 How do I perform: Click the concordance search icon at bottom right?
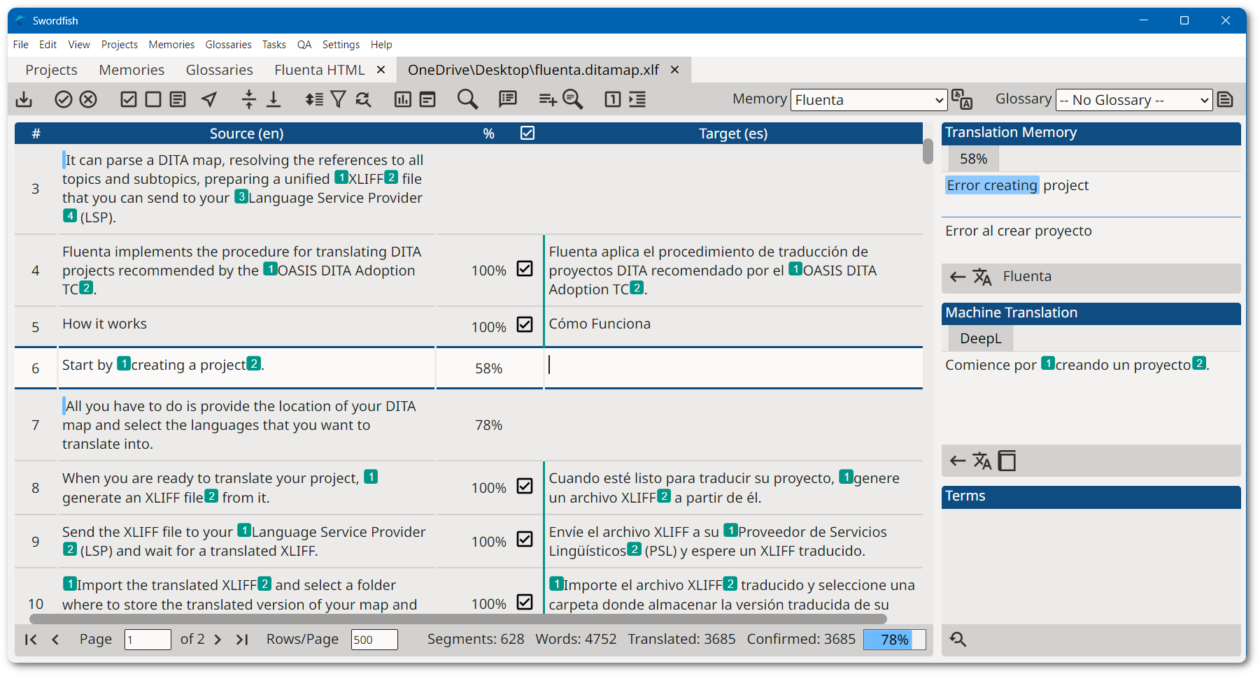coord(958,639)
